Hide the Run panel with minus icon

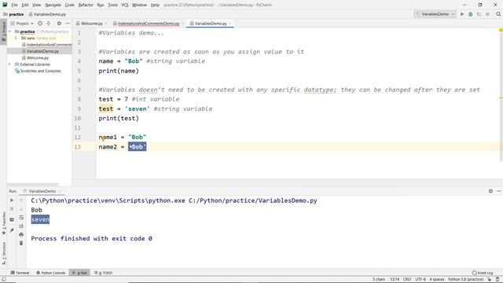(499, 191)
